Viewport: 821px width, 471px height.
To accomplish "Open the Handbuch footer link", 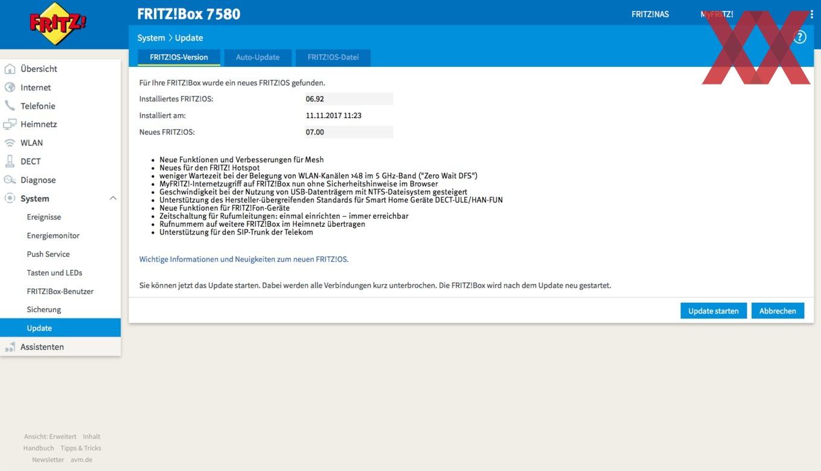I will (39, 448).
